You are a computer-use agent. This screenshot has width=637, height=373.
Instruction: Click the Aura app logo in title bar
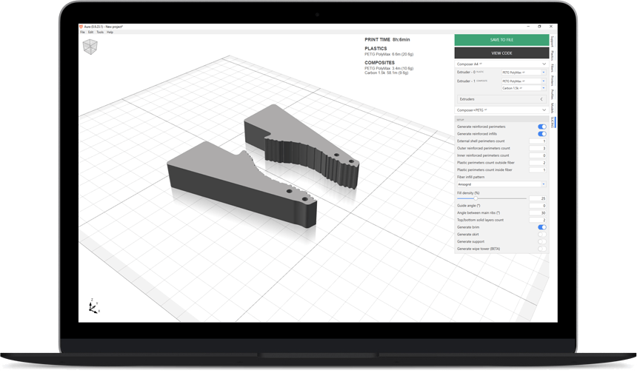tap(81, 27)
